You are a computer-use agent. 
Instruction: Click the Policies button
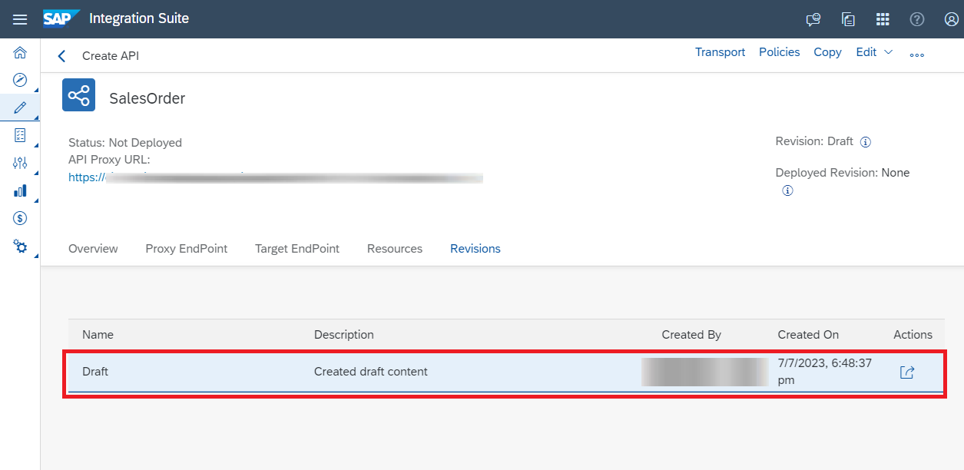pyautogui.click(x=780, y=52)
